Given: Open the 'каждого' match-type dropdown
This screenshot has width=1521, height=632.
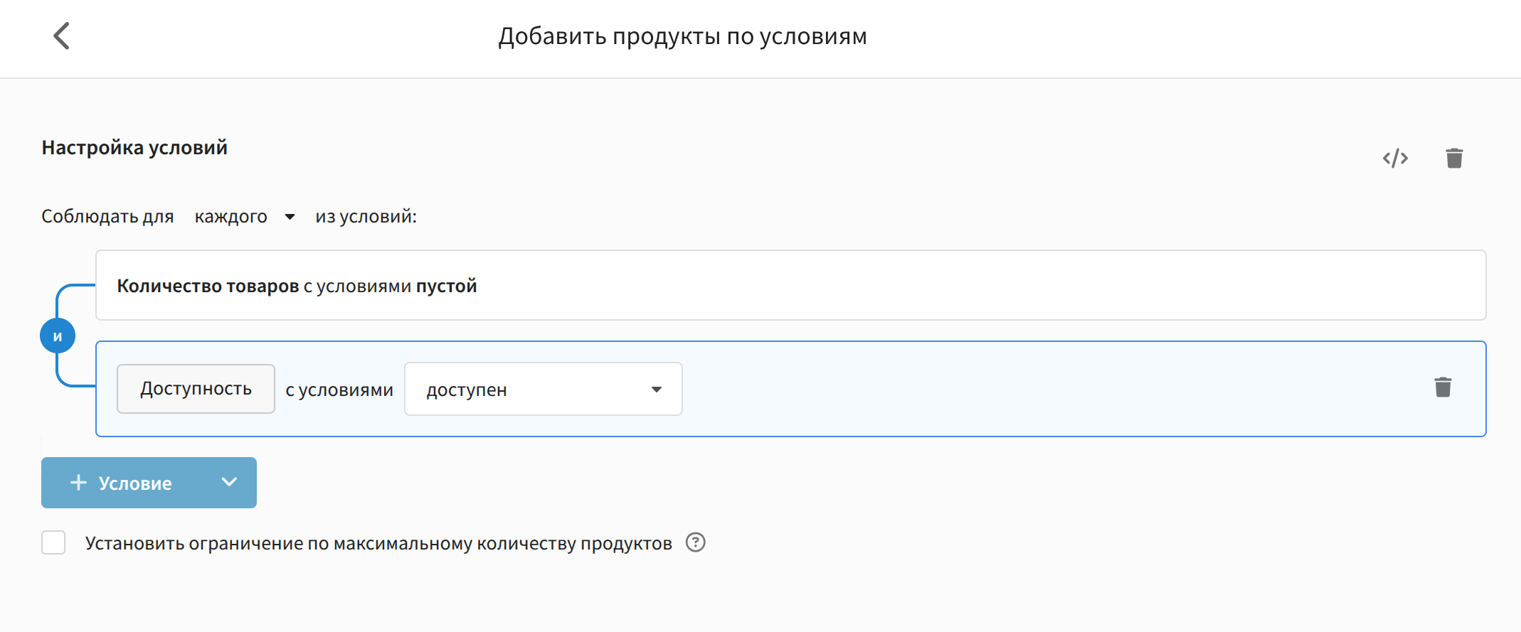Looking at the screenshot, I should point(231,216).
